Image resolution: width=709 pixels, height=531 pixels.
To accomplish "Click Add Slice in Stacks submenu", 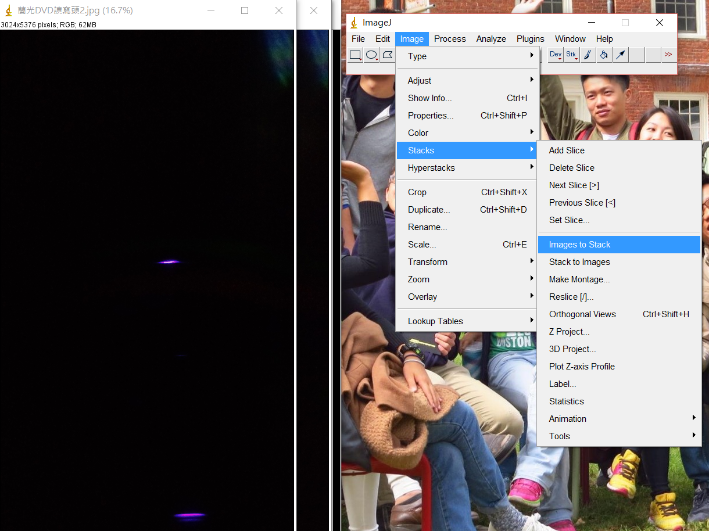I will pos(620,150).
